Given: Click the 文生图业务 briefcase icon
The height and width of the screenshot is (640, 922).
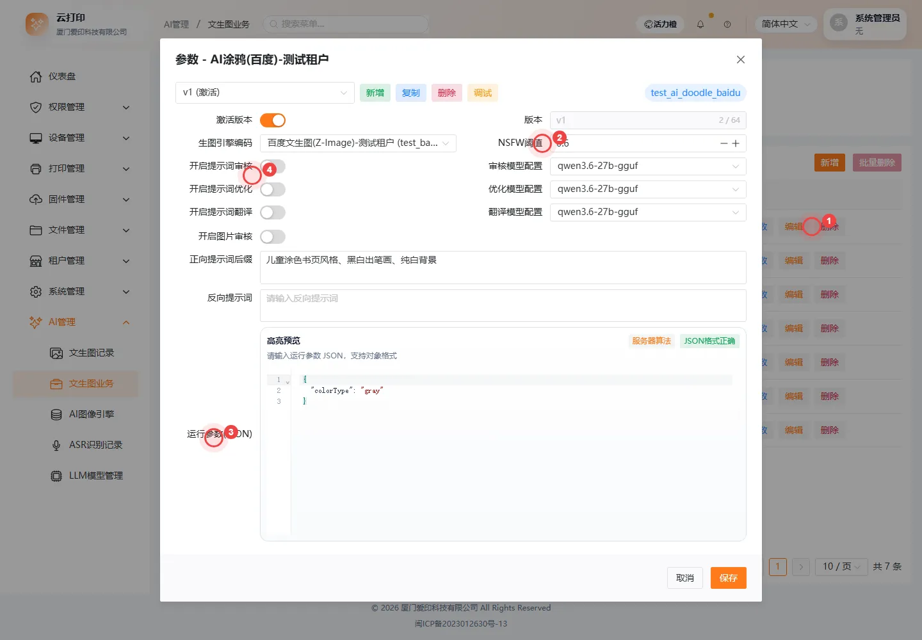Looking at the screenshot, I should coord(56,383).
